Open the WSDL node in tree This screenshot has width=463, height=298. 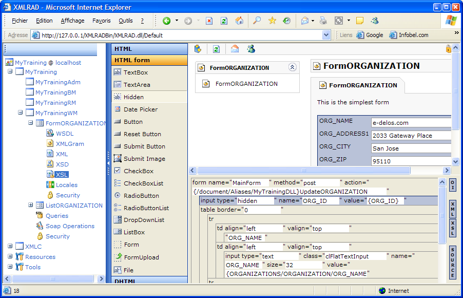point(64,134)
